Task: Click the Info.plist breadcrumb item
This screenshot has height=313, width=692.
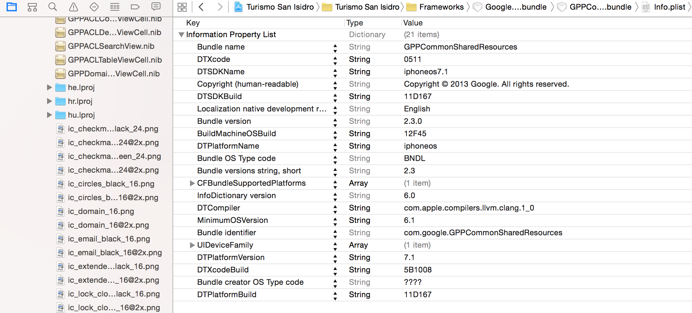Action: [669, 7]
